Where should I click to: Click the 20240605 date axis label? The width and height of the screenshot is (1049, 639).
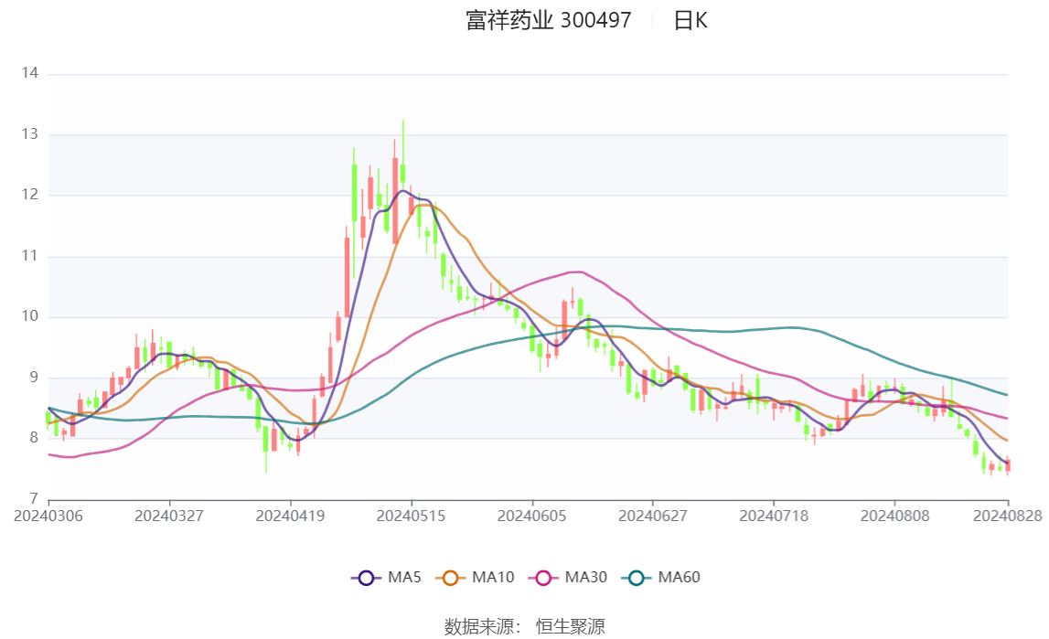click(x=532, y=516)
